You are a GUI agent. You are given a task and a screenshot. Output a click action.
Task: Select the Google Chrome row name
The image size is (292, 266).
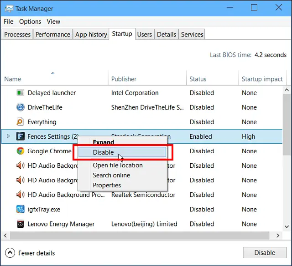(x=50, y=151)
